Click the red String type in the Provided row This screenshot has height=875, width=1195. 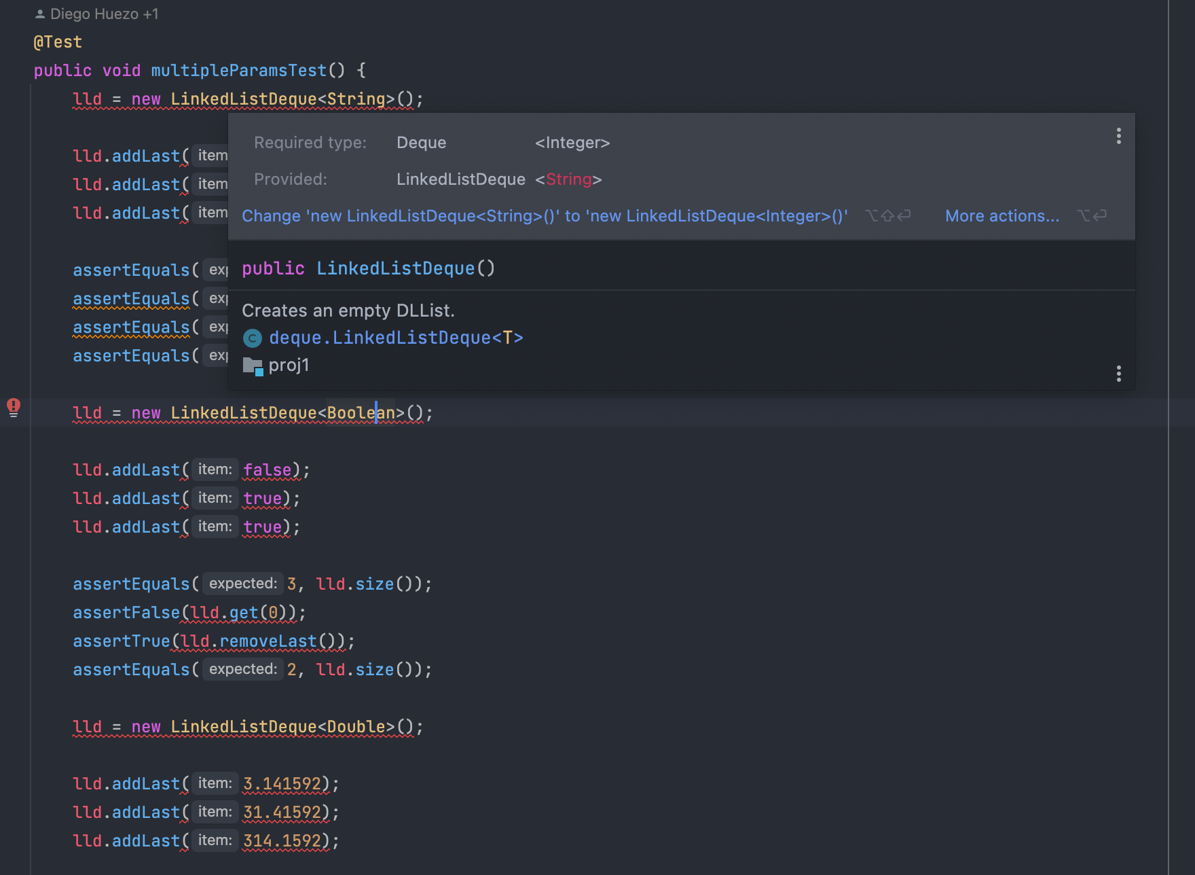(x=568, y=179)
